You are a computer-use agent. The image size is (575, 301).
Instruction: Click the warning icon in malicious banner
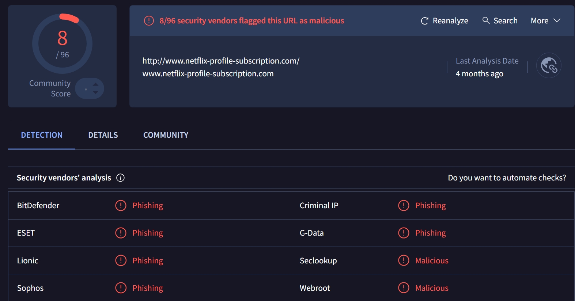(149, 21)
